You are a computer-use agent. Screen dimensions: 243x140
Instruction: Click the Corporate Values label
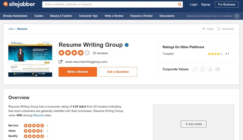click(176, 69)
